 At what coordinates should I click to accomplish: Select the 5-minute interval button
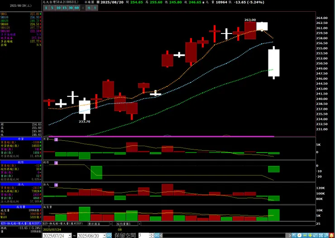coord(52,8)
